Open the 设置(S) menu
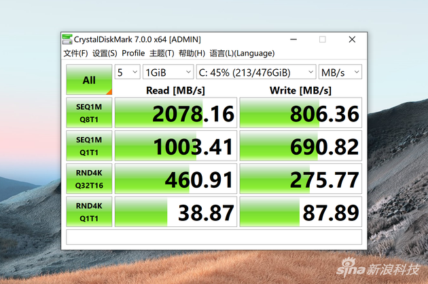The image size is (428, 284). [x=105, y=54]
